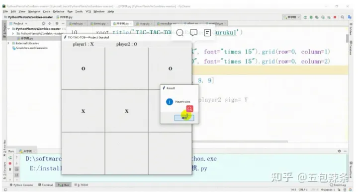This screenshot has height=192, width=358.
Task: Open Search Everywhere via the magnifier icon
Action: click(343, 17)
